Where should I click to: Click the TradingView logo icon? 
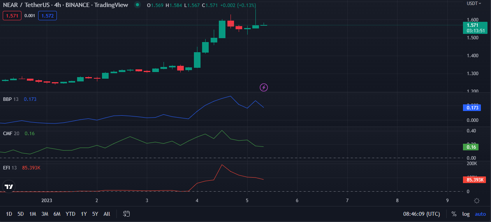pos(9,187)
